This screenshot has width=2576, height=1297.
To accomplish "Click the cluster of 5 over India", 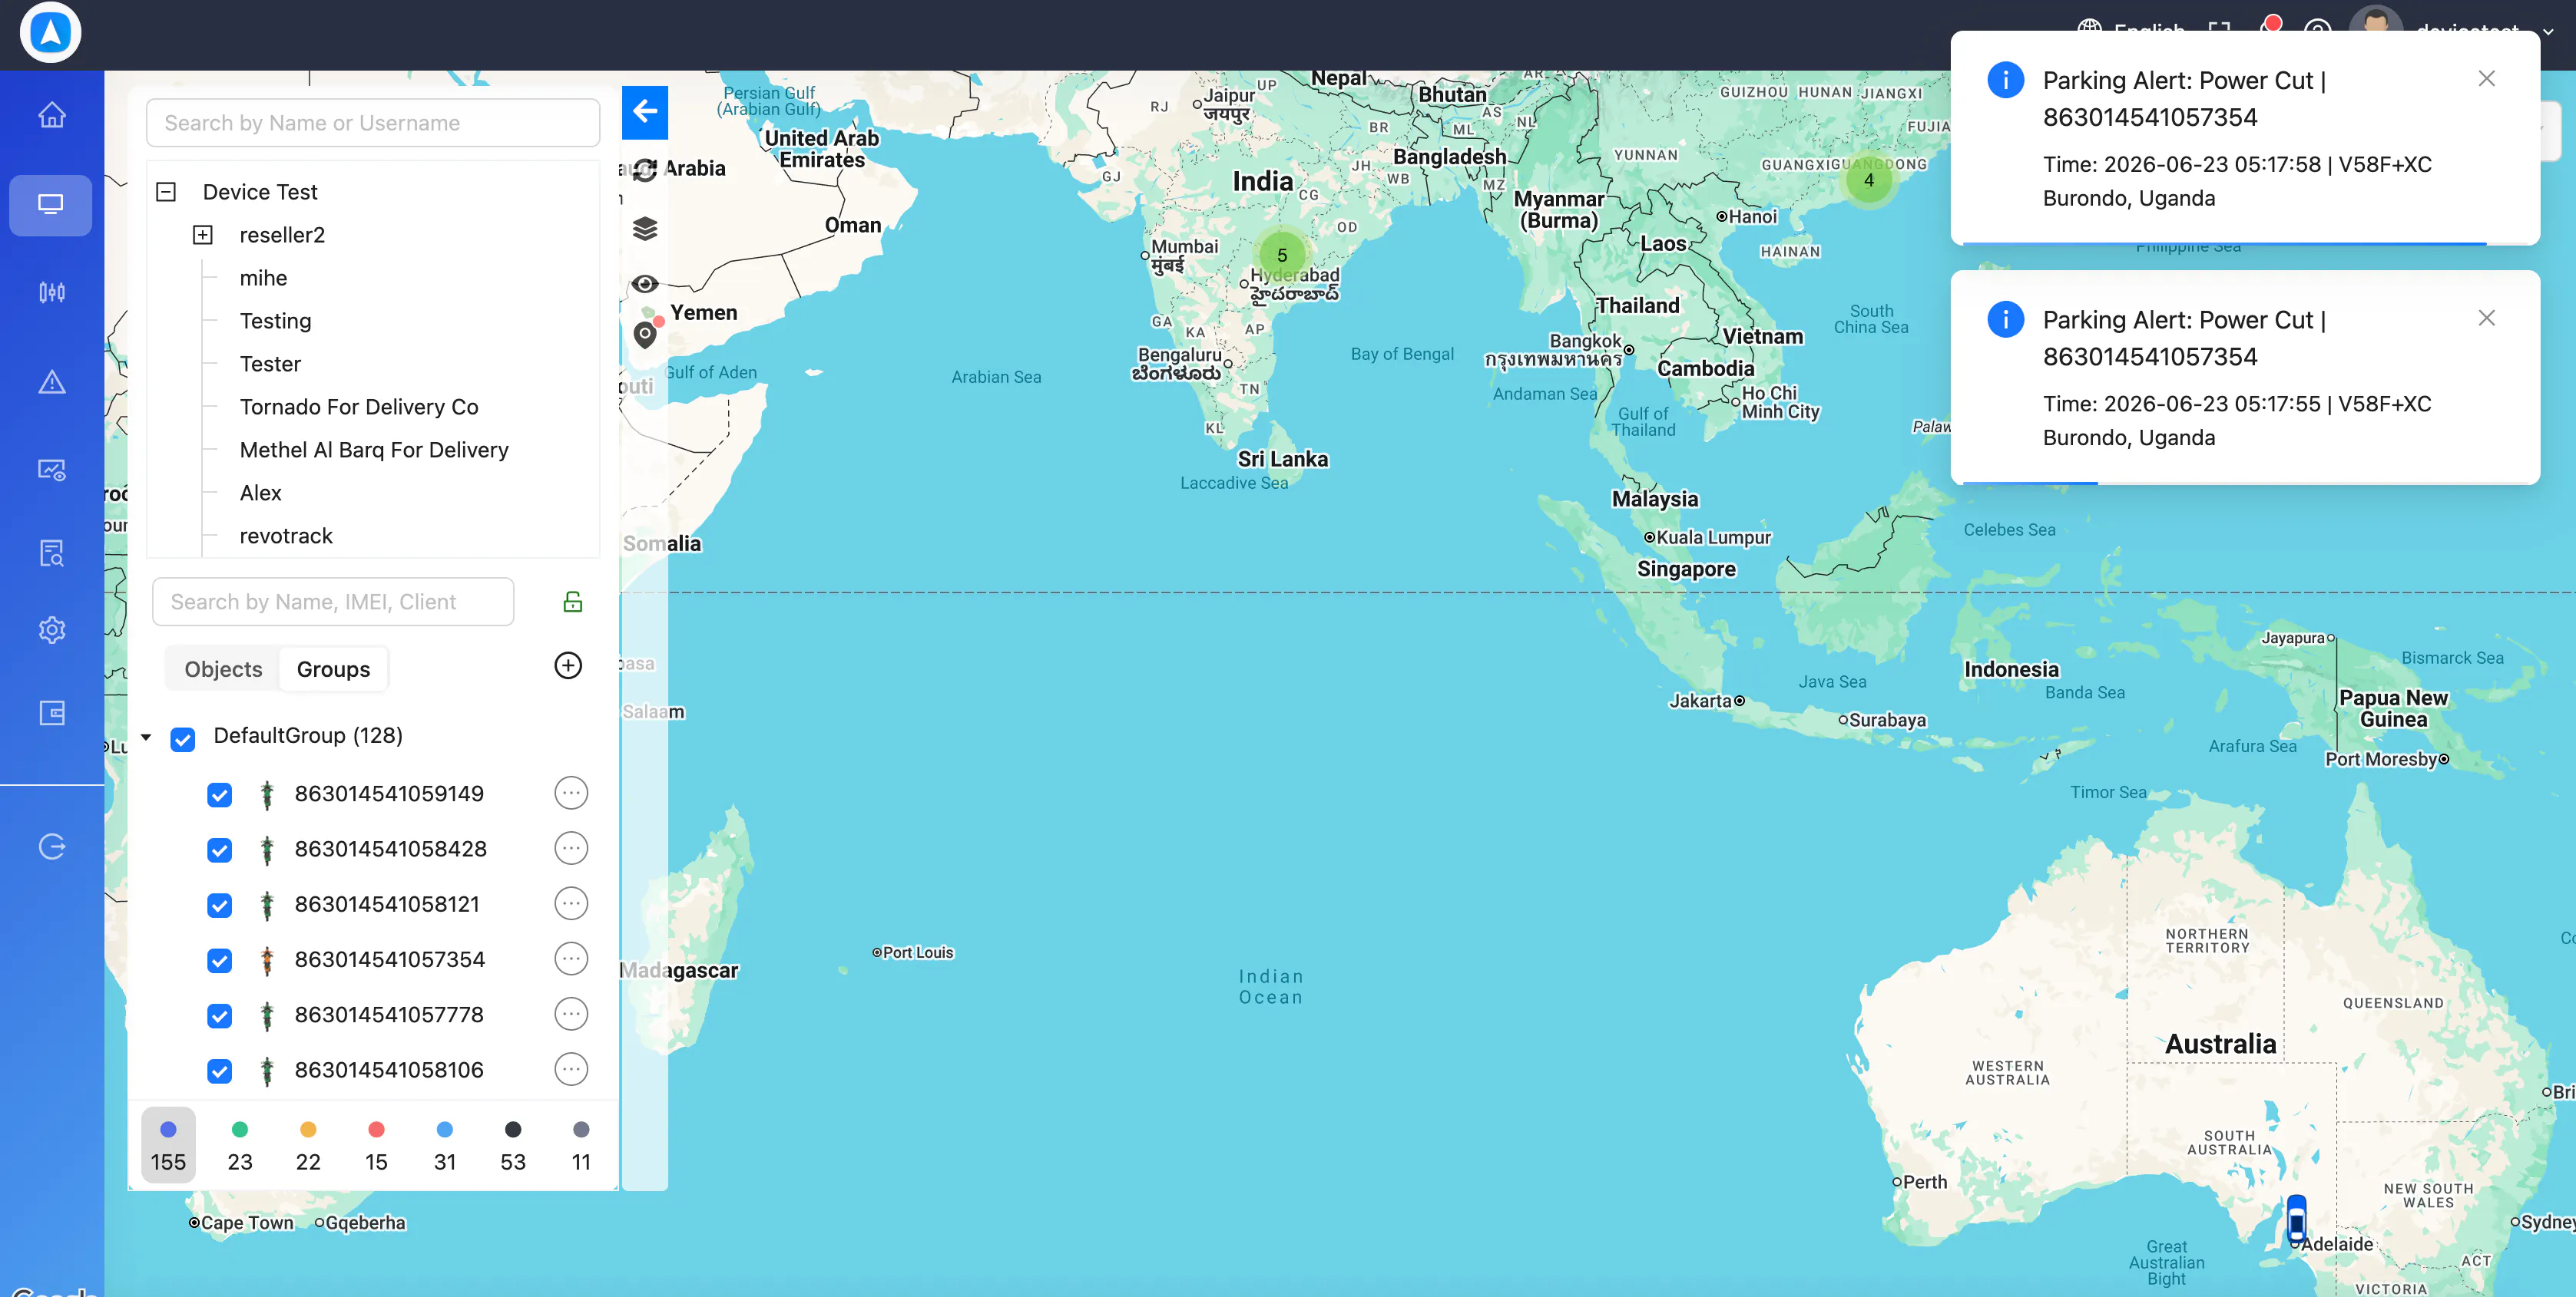I will tap(1282, 255).
